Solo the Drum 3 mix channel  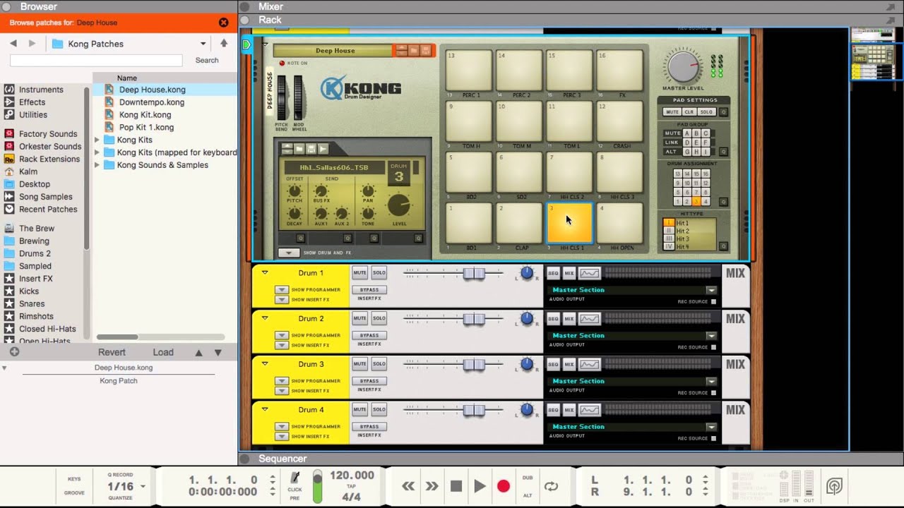379,364
